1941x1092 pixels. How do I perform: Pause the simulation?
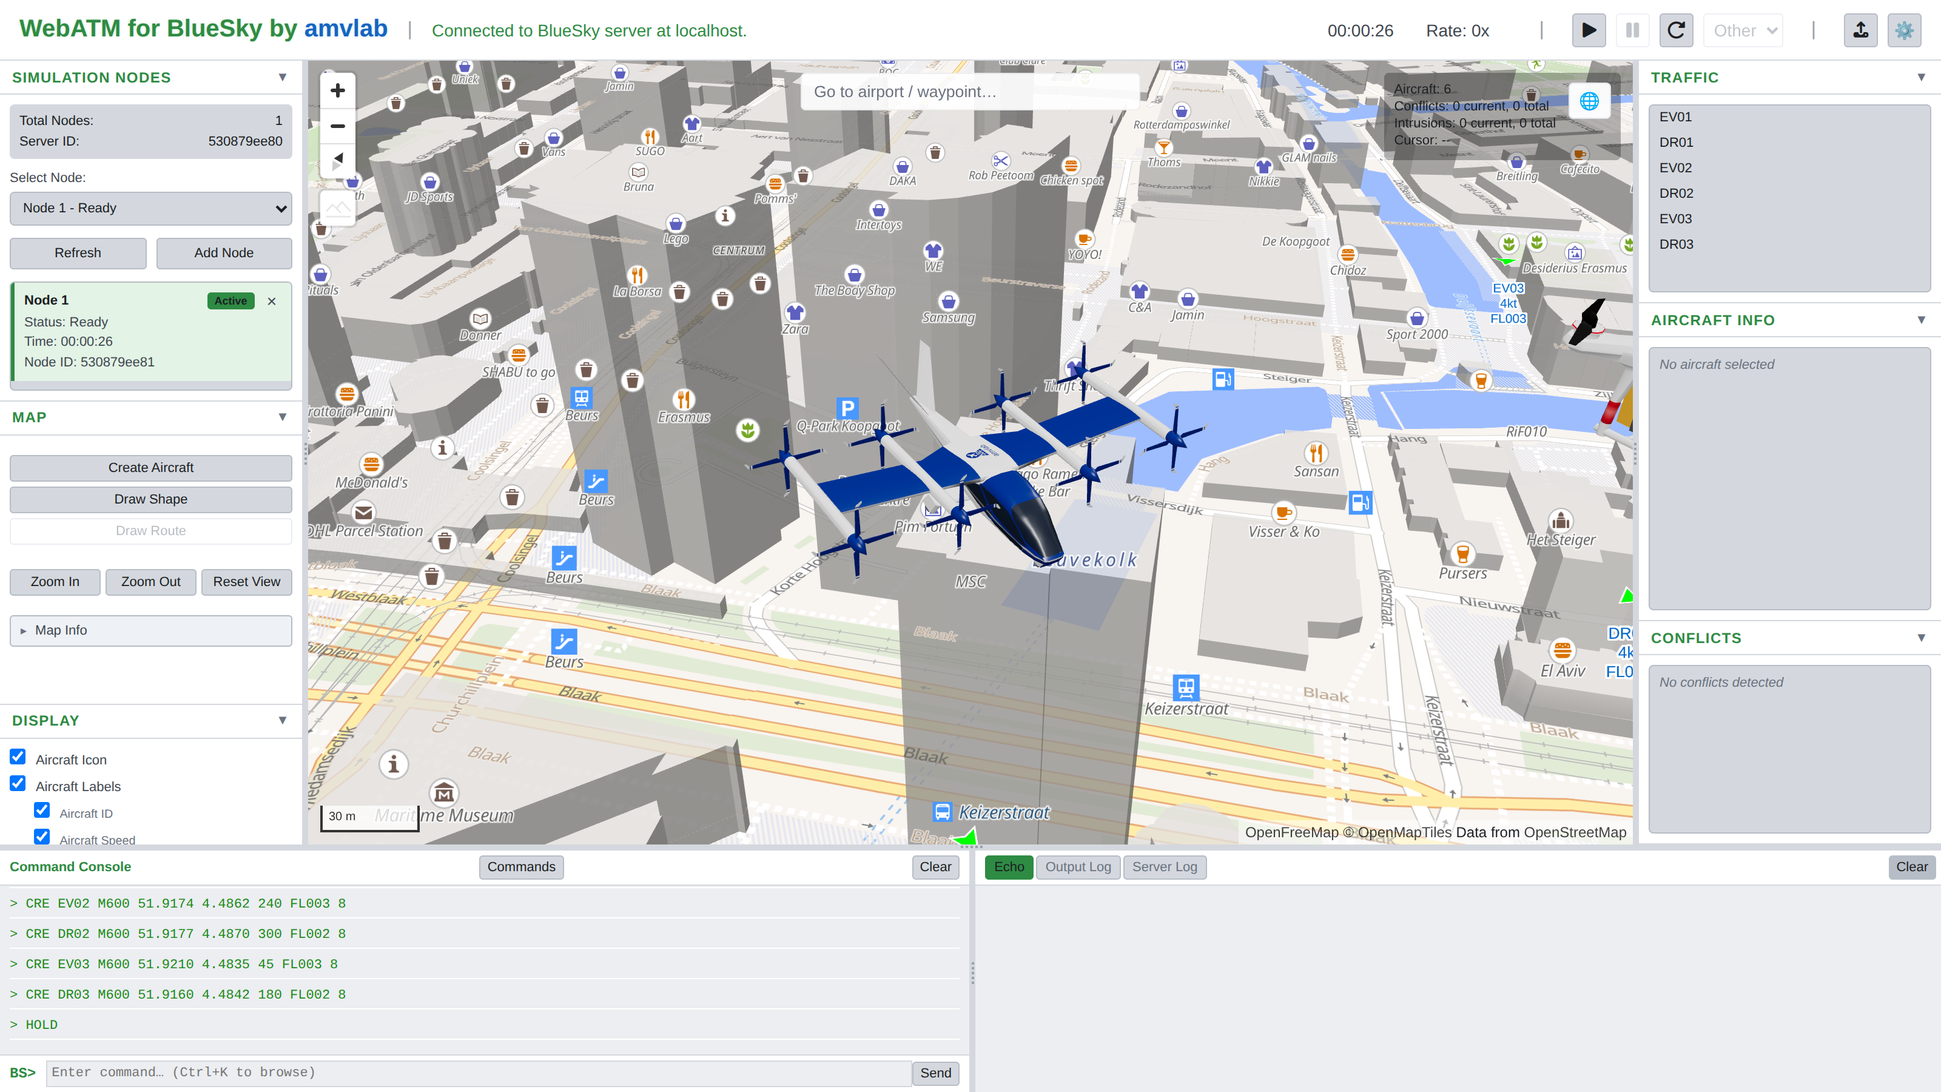1632,30
